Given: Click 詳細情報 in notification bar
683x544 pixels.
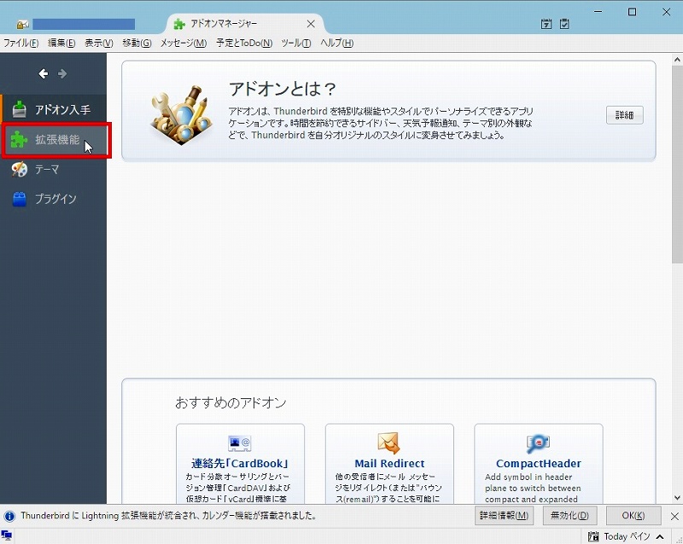Looking at the screenshot, I should pyautogui.click(x=504, y=516).
